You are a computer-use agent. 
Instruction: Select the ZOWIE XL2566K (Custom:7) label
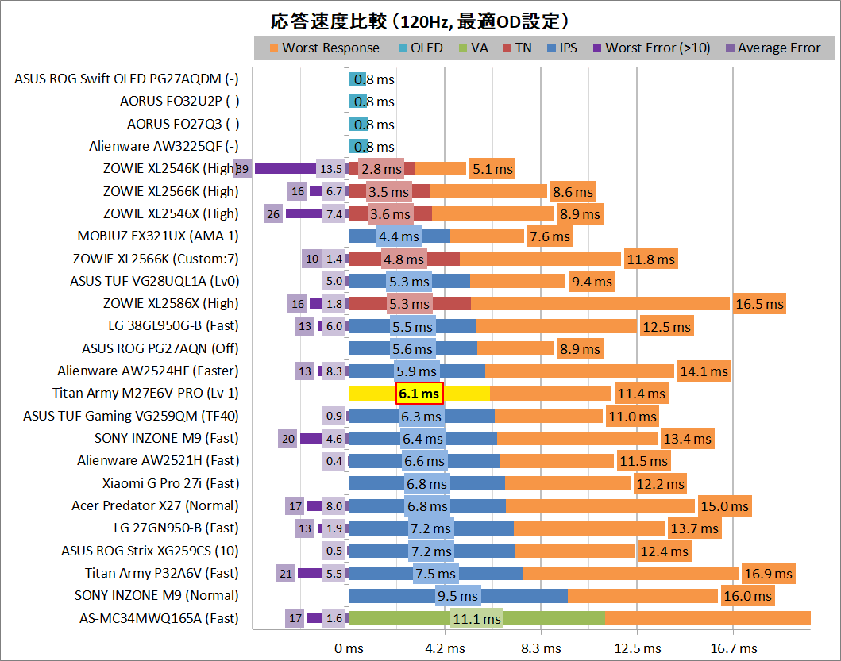(x=156, y=259)
